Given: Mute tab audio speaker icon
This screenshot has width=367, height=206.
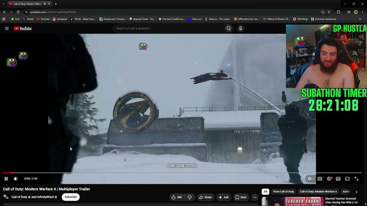Looking at the screenshot, I should (x=45, y=4).
